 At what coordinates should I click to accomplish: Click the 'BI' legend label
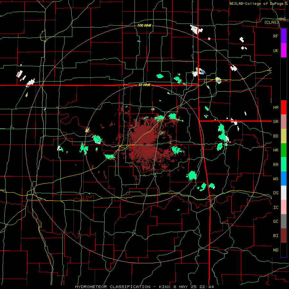pyautogui.click(x=276, y=236)
